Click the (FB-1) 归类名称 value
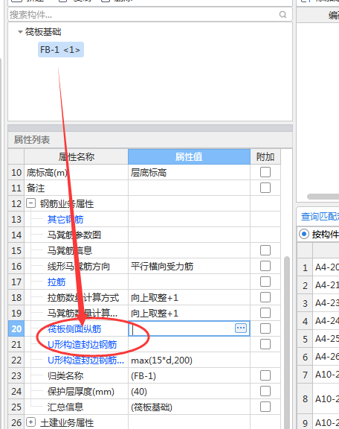This screenshot has height=429, width=339. pyautogui.click(x=189, y=375)
